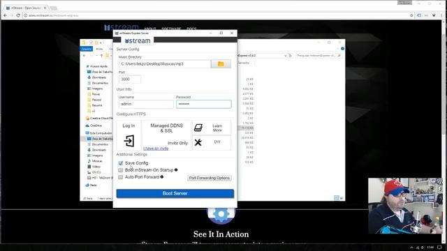Image resolution: width=447 pixels, height=251 pixels.
Task: Click the DIY label
Action: coord(217,142)
